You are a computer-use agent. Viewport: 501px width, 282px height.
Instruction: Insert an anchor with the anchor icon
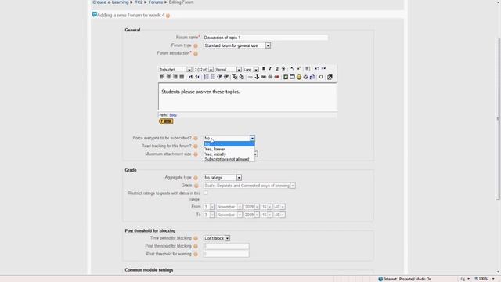coord(257,77)
